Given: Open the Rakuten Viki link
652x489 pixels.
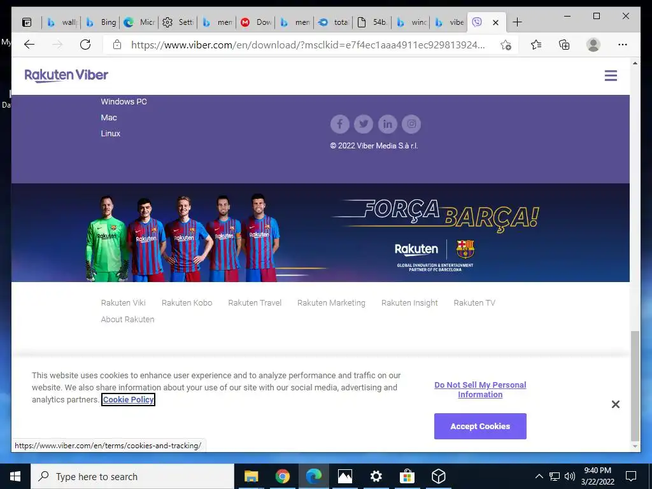Looking at the screenshot, I should pos(123,302).
